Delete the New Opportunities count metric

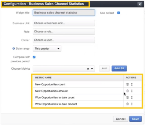click(x=128, y=84)
